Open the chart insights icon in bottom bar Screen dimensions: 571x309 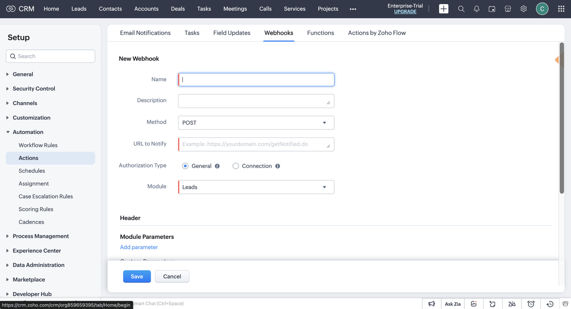point(474,304)
